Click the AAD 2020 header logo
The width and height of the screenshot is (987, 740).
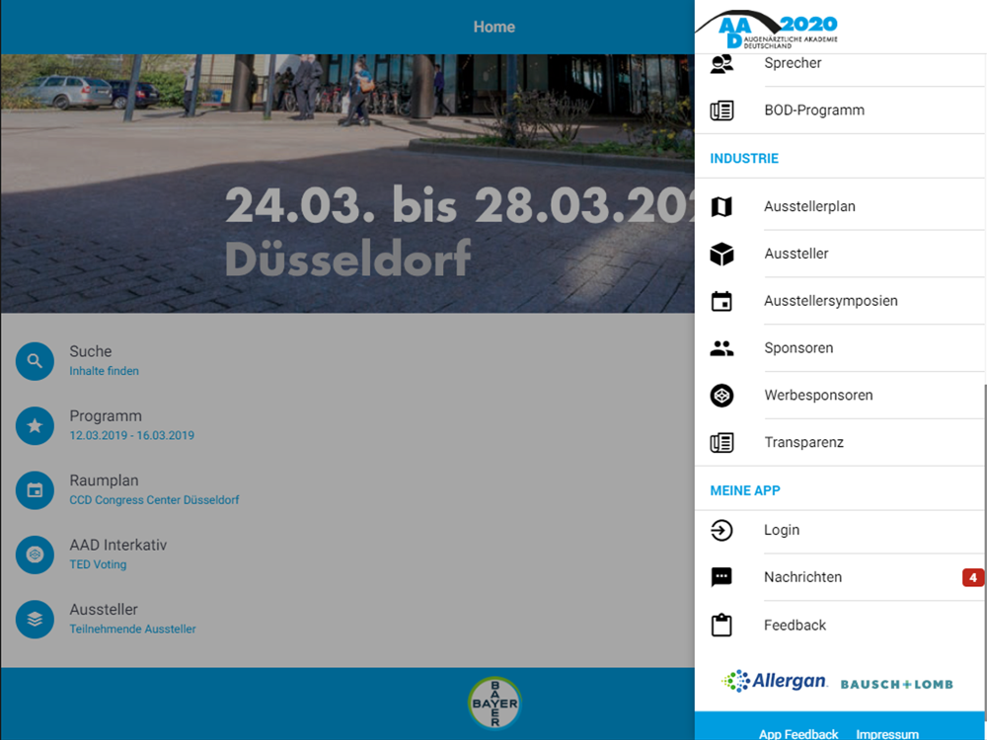click(x=767, y=29)
